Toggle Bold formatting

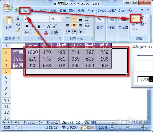click(x=27, y=26)
